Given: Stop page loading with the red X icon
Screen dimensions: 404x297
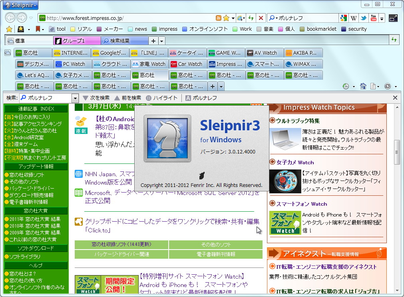Looking at the screenshot, I should coord(260,18).
